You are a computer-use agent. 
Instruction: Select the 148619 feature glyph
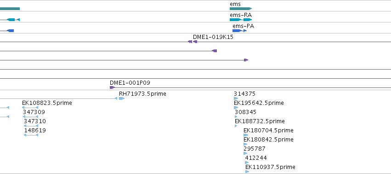click(31, 135)
